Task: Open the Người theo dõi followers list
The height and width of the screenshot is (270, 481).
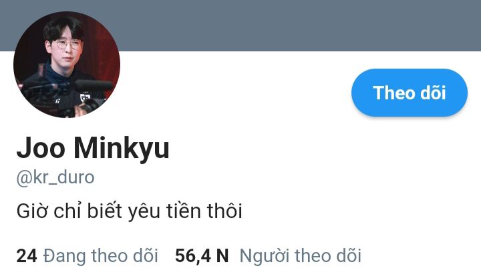Action: (300, 255)
